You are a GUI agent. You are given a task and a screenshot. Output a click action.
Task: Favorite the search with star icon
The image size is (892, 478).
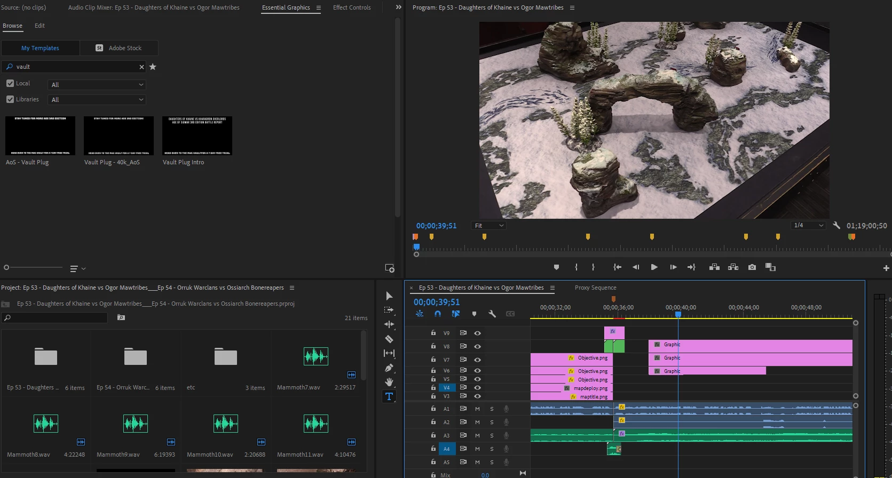click(x=153, y=67)
